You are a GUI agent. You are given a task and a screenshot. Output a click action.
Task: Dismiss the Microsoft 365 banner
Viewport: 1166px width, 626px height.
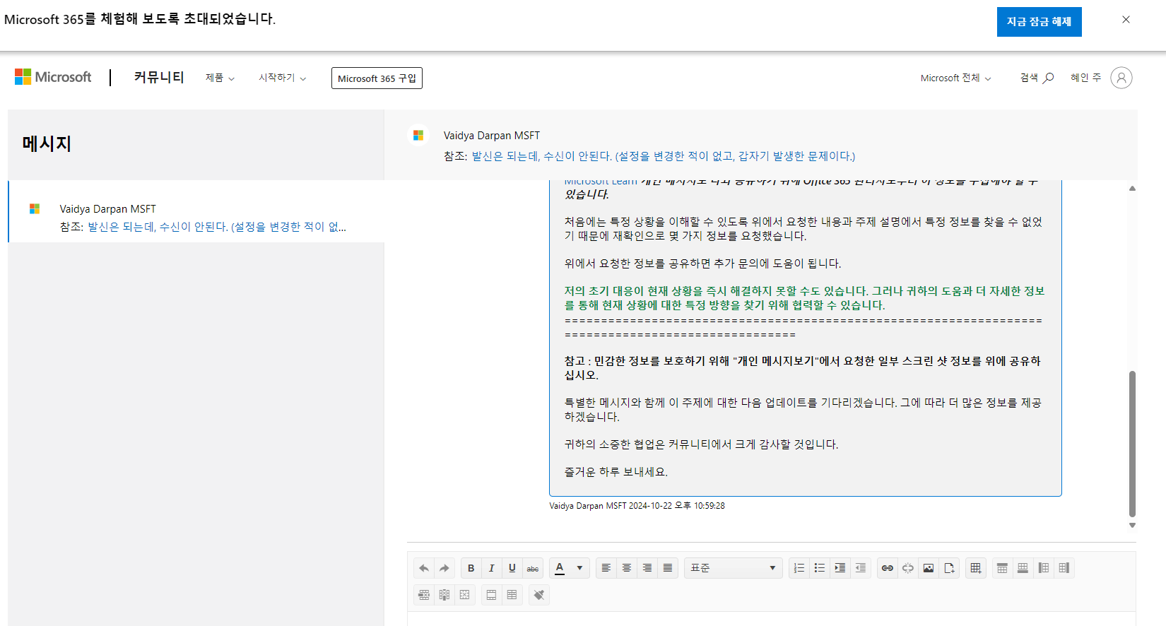(1126, 20)
